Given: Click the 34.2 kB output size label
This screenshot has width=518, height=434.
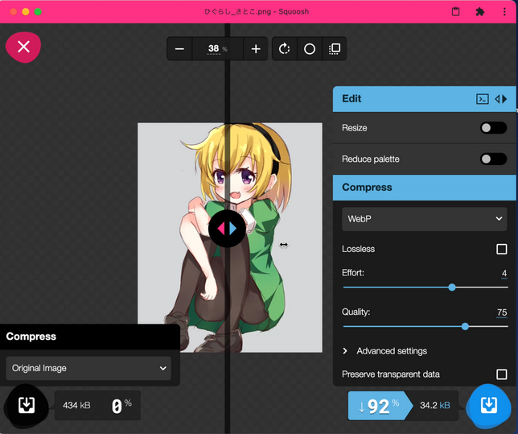Looking at the screenshot, I should [434, 406].
